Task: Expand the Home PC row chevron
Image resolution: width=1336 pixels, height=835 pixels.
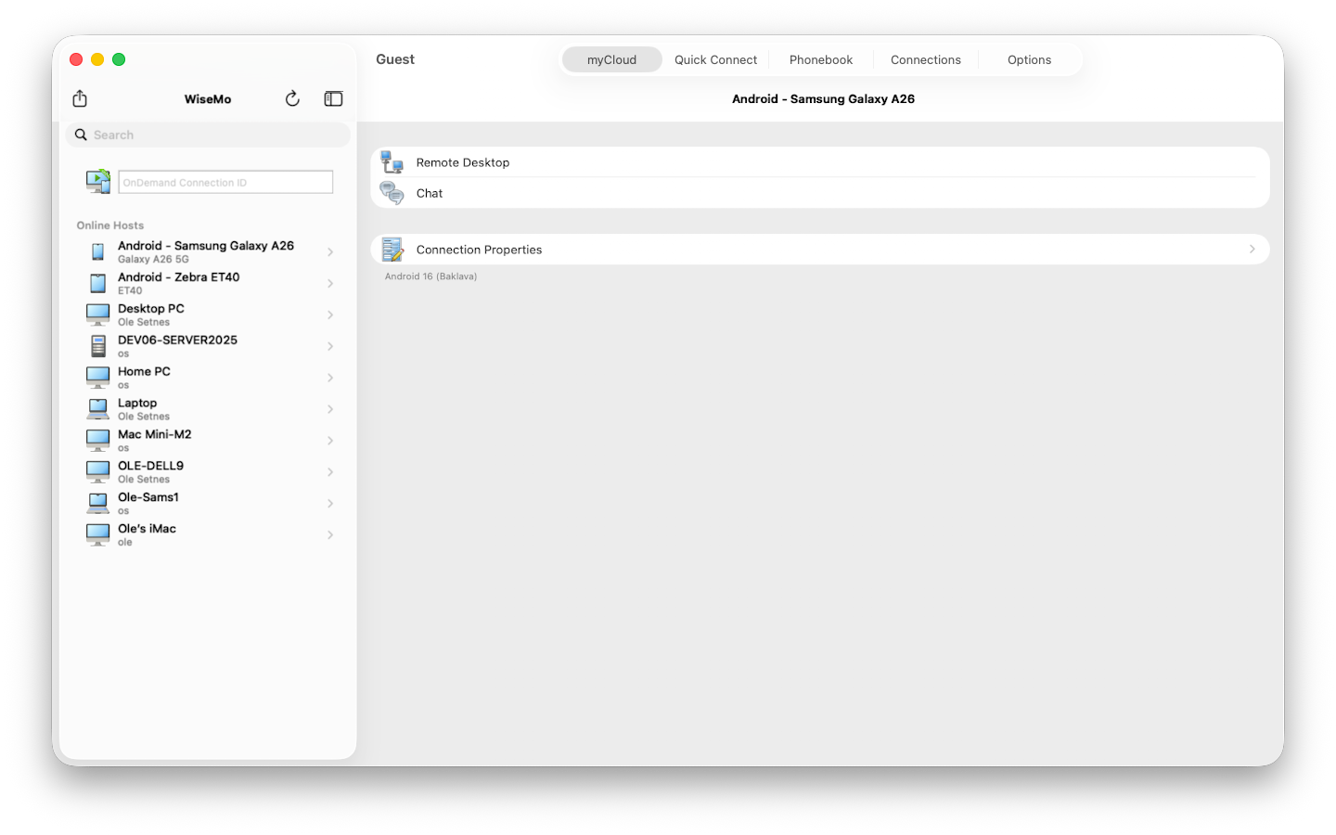Action: point(330,378)
